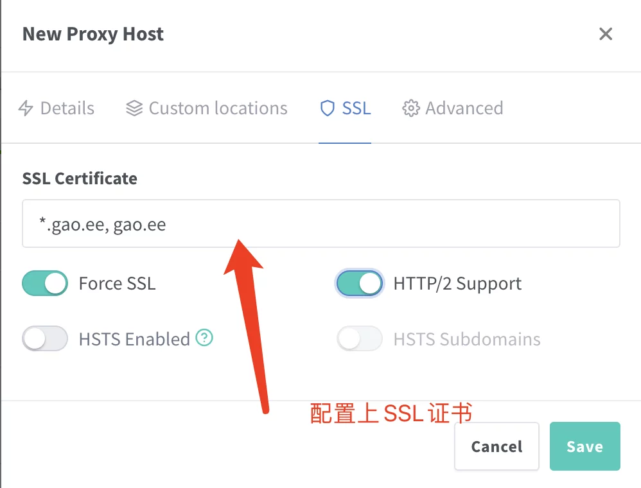Click the stacked layers icon for Custom locations
641x488 pixels.
134,109
